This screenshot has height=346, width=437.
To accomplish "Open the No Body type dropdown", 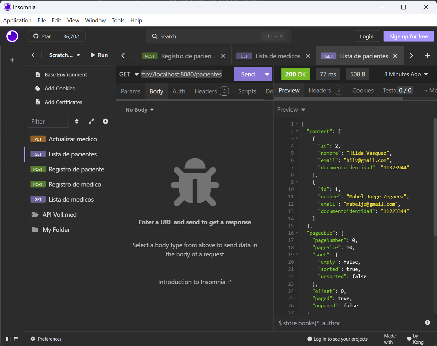I will 140,110.
